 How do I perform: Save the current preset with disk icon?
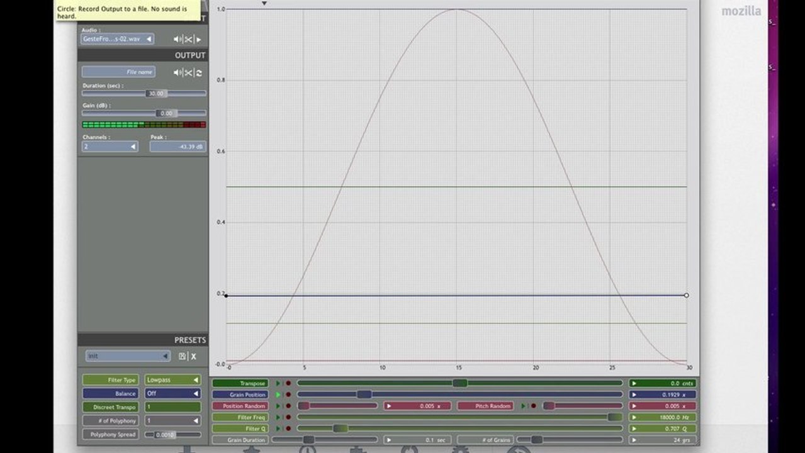(183, 356)
